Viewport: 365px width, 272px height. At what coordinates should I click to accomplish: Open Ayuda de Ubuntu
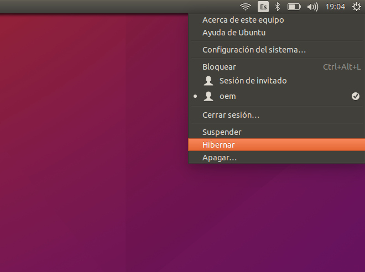point(234,33)
